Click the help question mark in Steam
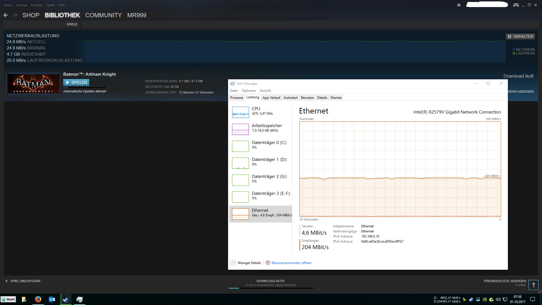Image resolution: width=542 pixels, height=305 pixels. [533, 285]
